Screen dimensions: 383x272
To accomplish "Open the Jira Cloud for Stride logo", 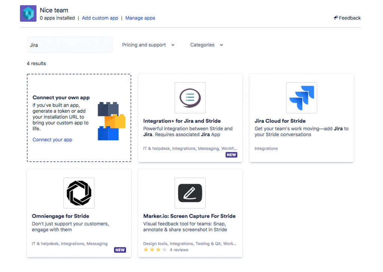I will [301, 98].
